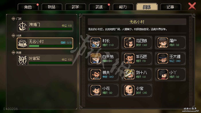Image resolution: width=201 pixels, height=113 pixels.
Task: Open the 武学 tab
Action: (75, 7)
